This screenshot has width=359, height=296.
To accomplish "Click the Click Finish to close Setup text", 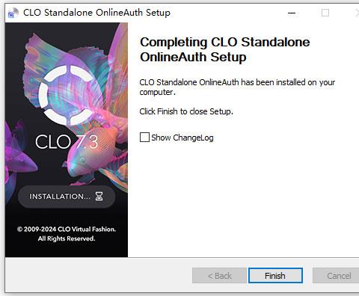I will [186, 111].
